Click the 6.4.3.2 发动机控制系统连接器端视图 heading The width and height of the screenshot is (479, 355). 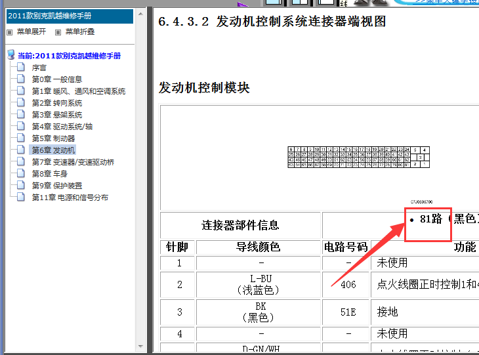(x=272, y=22)
